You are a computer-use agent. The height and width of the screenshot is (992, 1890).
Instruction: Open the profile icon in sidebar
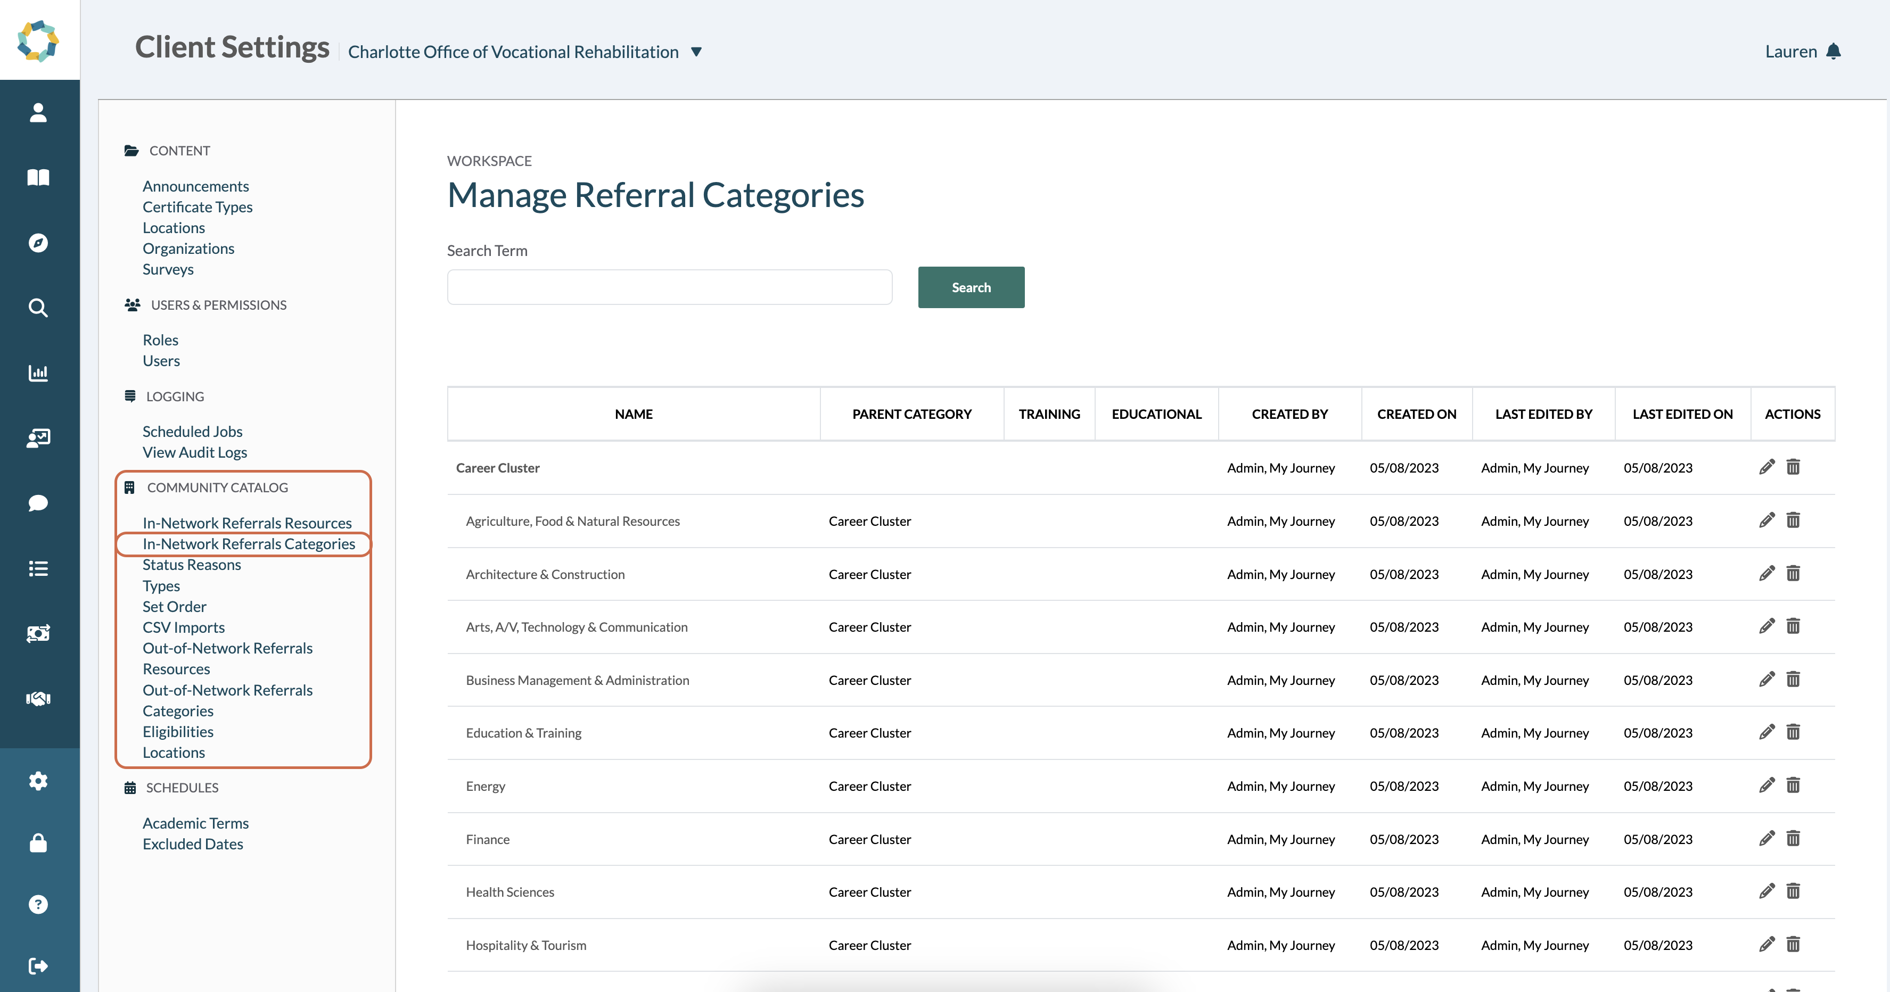pyautogui.click(x=38, y=113)
